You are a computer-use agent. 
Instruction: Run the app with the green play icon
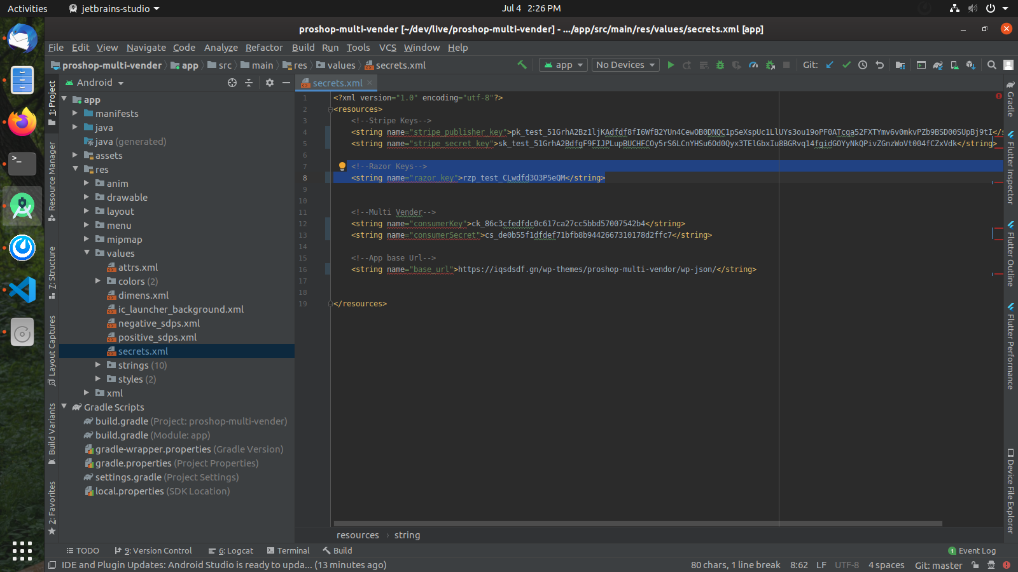coord(671,65)
